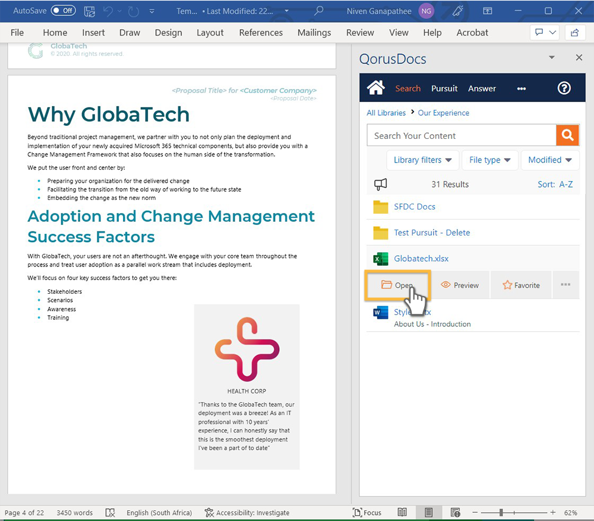Select the View tab
Image resolution: width=594 pixels, height=521 pixels.
point(399,33)
